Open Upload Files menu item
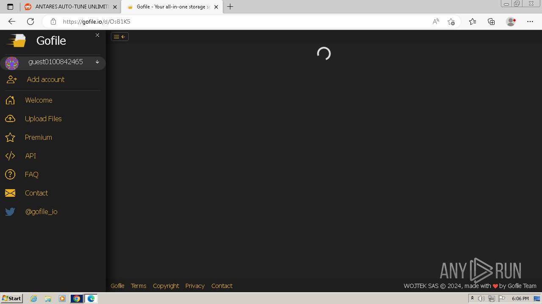The width and height of the screenshot is (542, 304). 43,119
